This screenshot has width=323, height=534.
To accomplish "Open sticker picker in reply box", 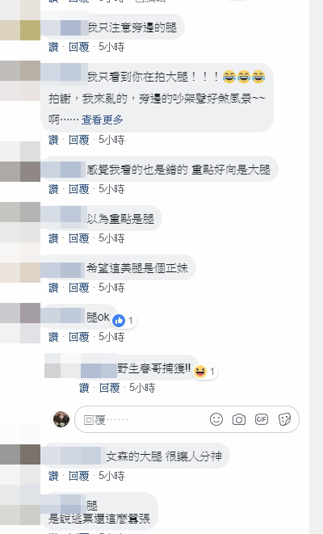I will pos(284,419).
